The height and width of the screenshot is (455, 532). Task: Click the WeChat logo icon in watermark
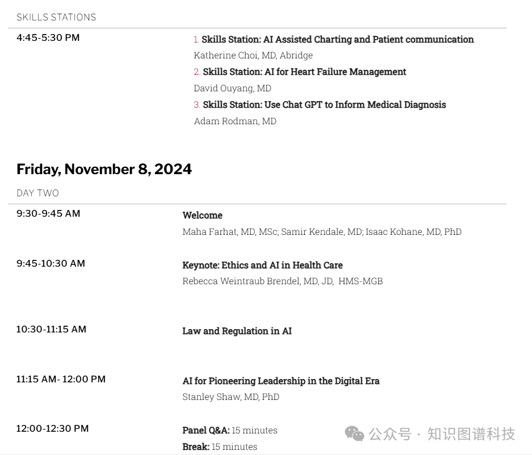point(354,433)
